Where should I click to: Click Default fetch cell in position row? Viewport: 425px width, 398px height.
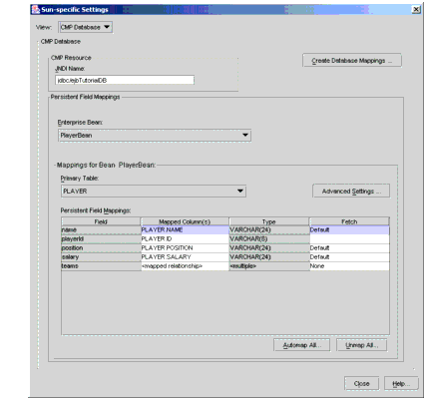349,248
